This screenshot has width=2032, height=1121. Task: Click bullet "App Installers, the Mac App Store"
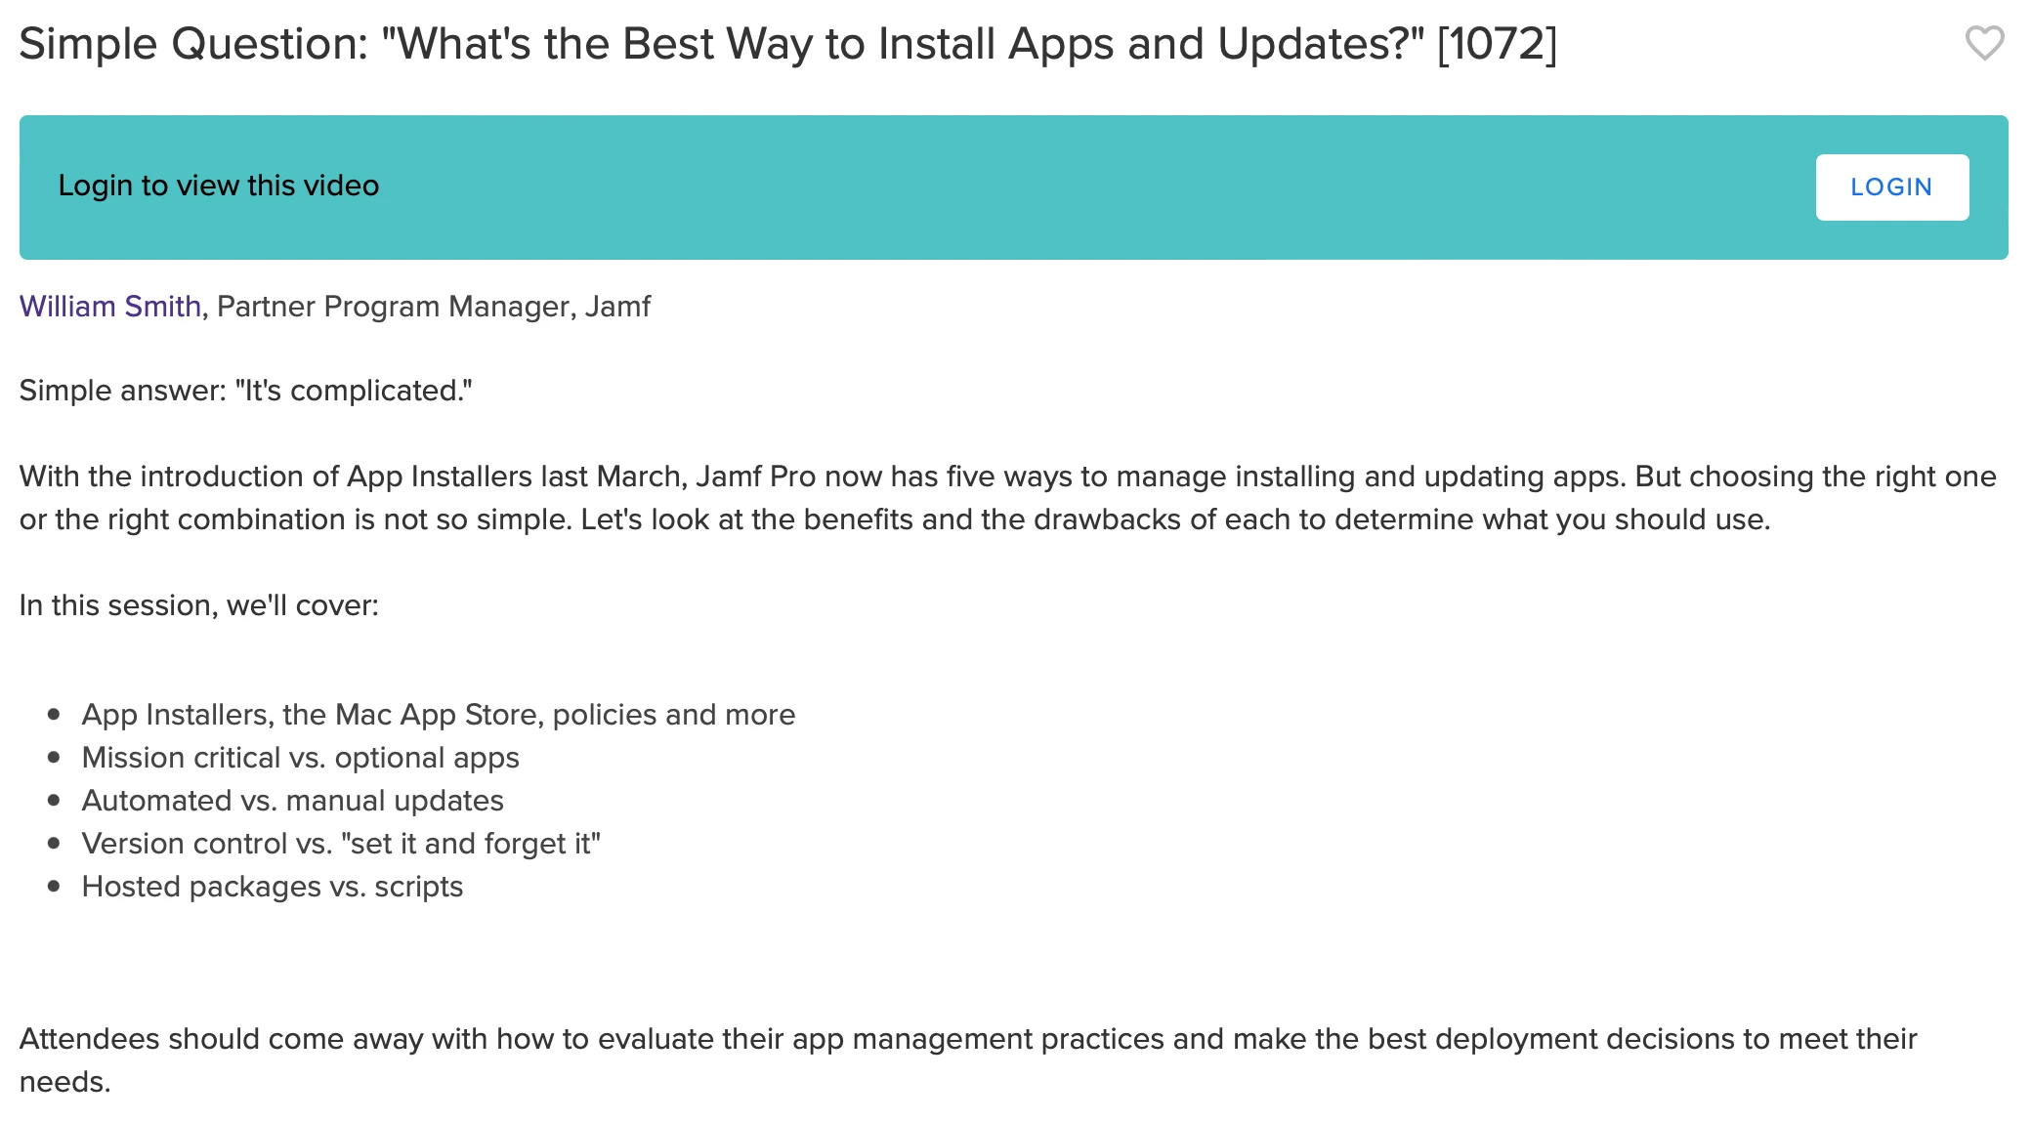point(439,715)
